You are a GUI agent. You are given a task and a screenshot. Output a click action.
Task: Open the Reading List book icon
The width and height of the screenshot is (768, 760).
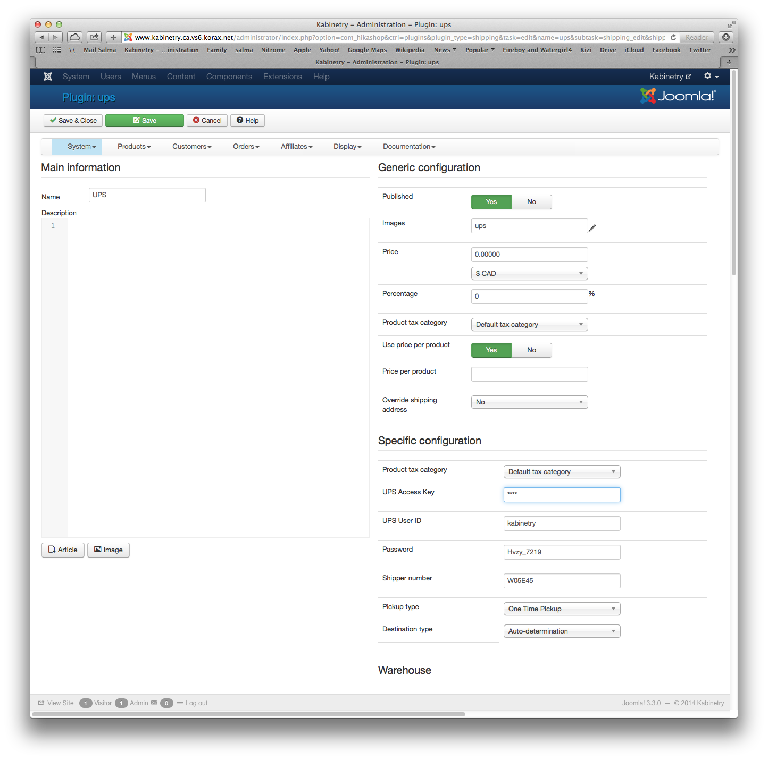coord(41,50)
